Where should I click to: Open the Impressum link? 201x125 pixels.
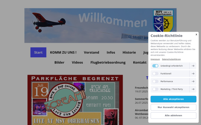pyautogui.click(x=155, y=59)
